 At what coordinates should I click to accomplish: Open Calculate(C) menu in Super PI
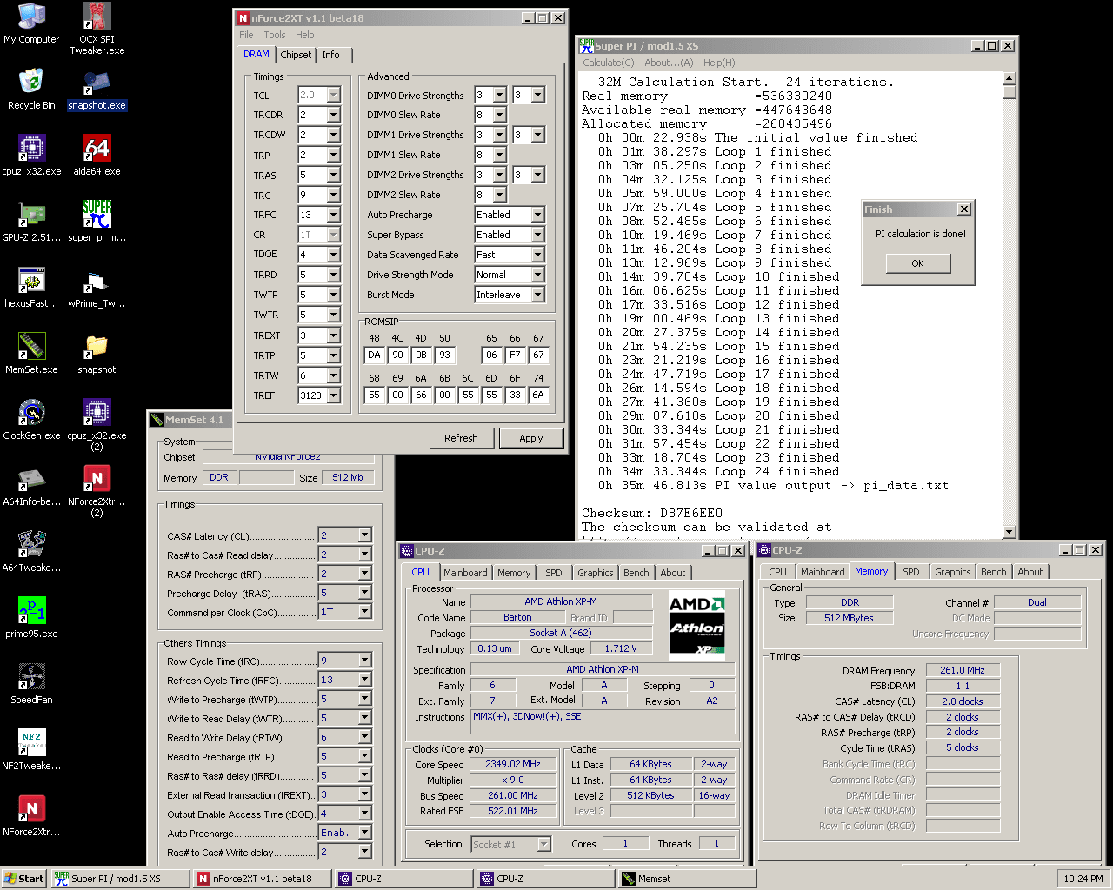(609, 63)
